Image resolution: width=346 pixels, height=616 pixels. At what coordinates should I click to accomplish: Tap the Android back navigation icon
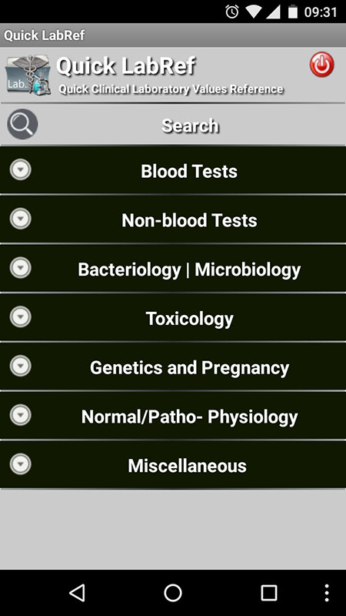77,592
